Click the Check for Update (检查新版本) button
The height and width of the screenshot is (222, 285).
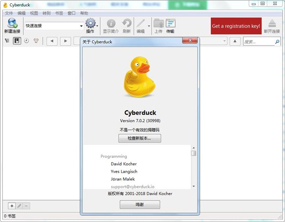140,138
